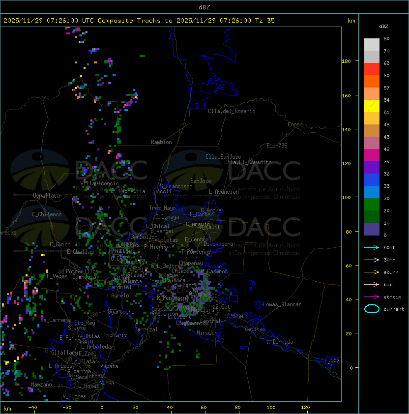Click the Encon map label
Viewport: 409px width, 414px height.
pos(295,124)
